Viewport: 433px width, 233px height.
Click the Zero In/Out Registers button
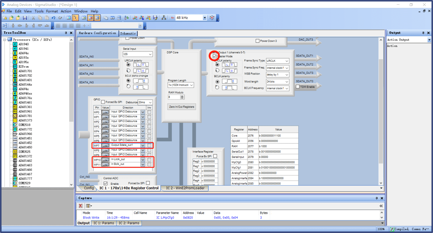point(182,107)
